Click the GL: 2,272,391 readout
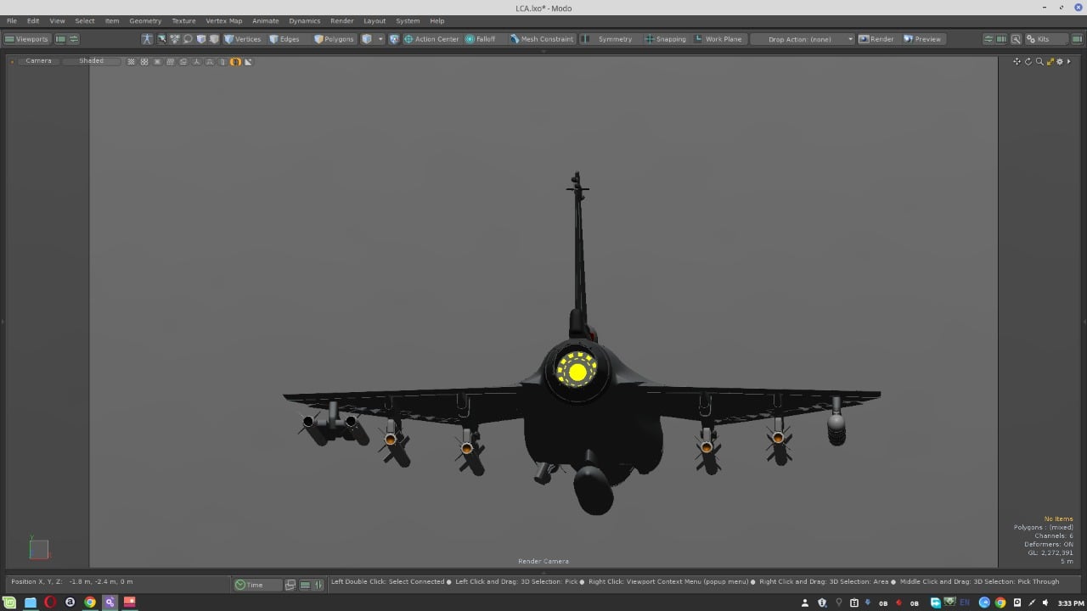Image resolution: width=1087 pixels, height=611 pixels. click(1050, 552)
